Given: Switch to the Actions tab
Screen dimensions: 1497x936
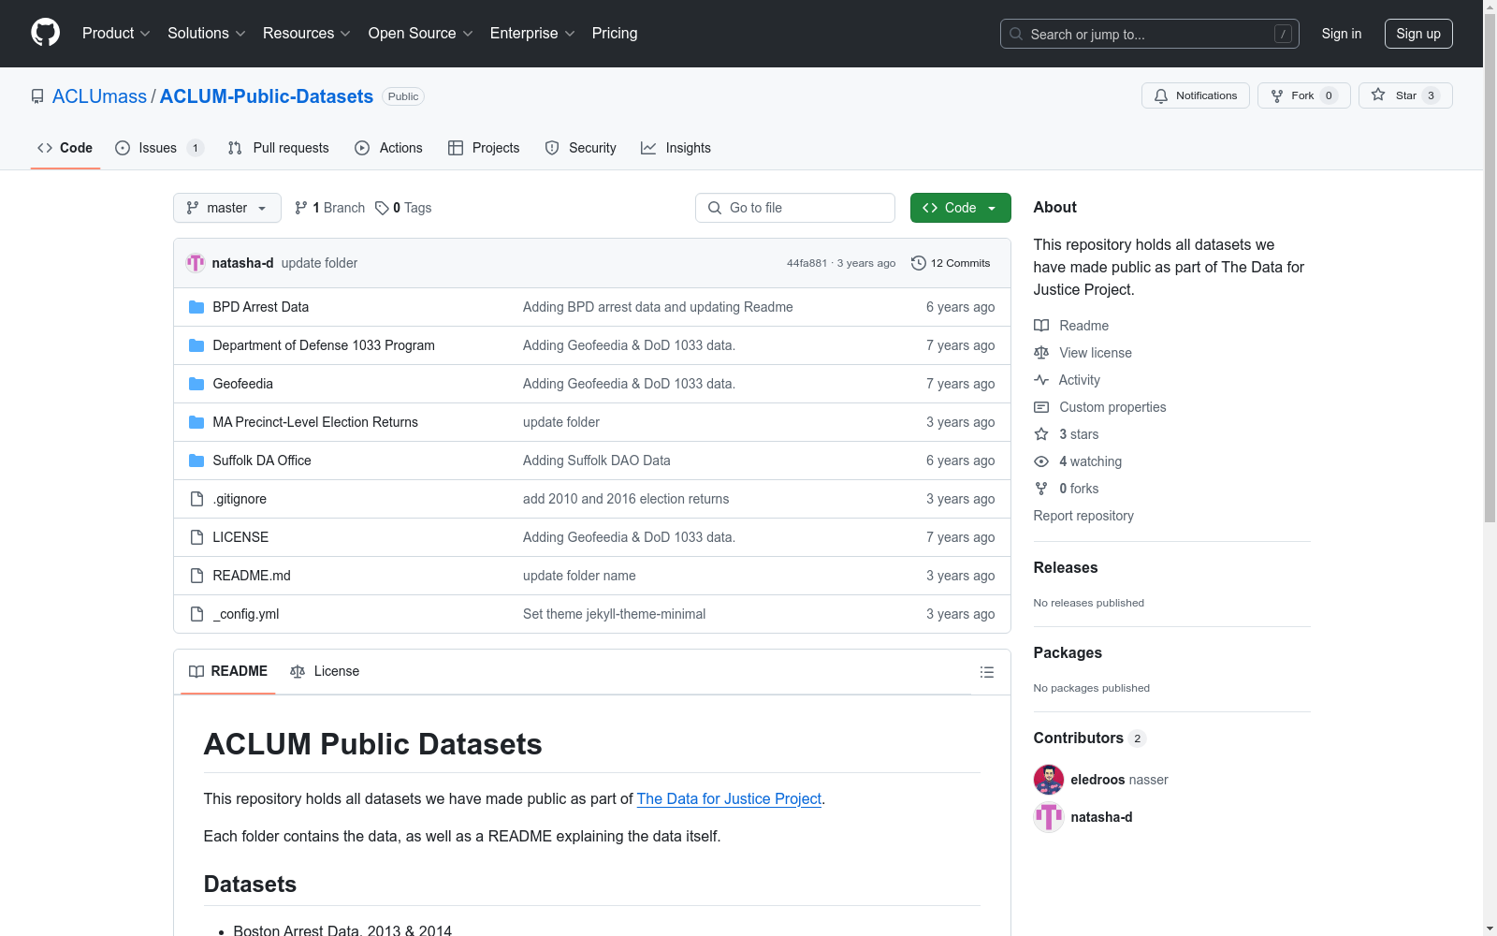Looking at the screenshot, I should coord(388,148).
